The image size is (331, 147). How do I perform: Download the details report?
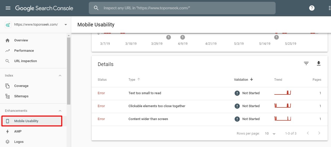[x=319, y=63]
